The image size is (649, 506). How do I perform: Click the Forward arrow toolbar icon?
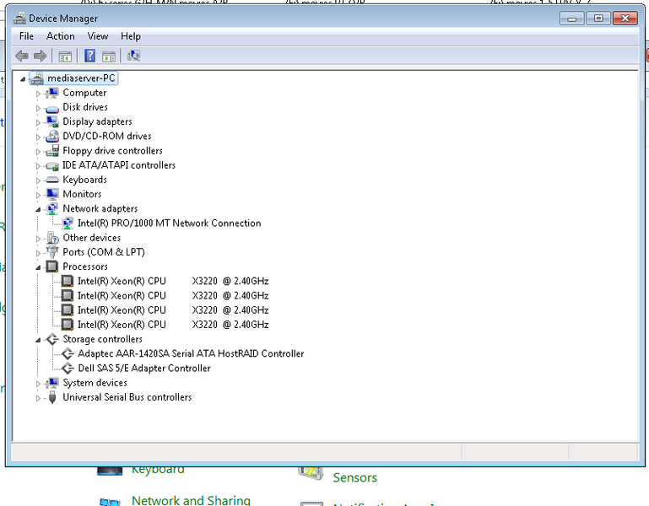tap(41, 56)
